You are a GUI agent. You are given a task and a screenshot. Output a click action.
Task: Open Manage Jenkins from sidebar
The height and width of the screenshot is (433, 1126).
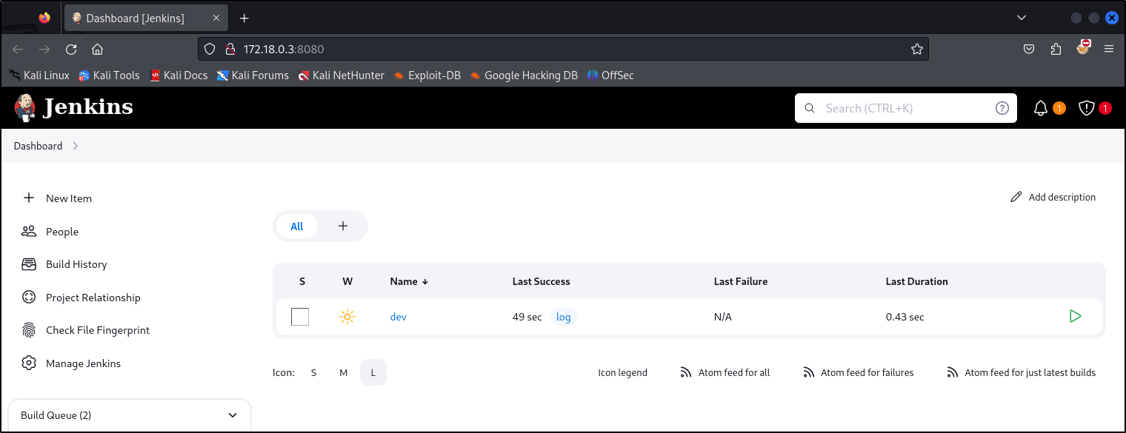[x=82, y=363]
